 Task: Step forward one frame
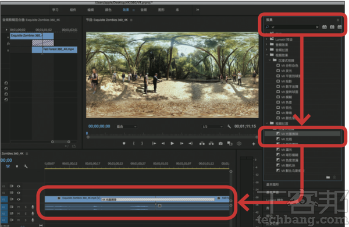tap(181, 143)
